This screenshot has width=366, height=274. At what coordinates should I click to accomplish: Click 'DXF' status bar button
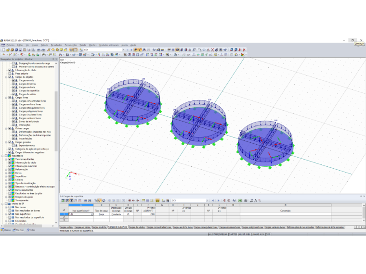click(x=268, y=234)
